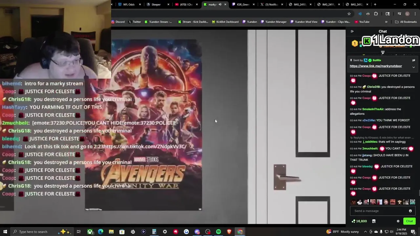
Task: Click username jjstang in chat
Action: (x=367, y=155)
